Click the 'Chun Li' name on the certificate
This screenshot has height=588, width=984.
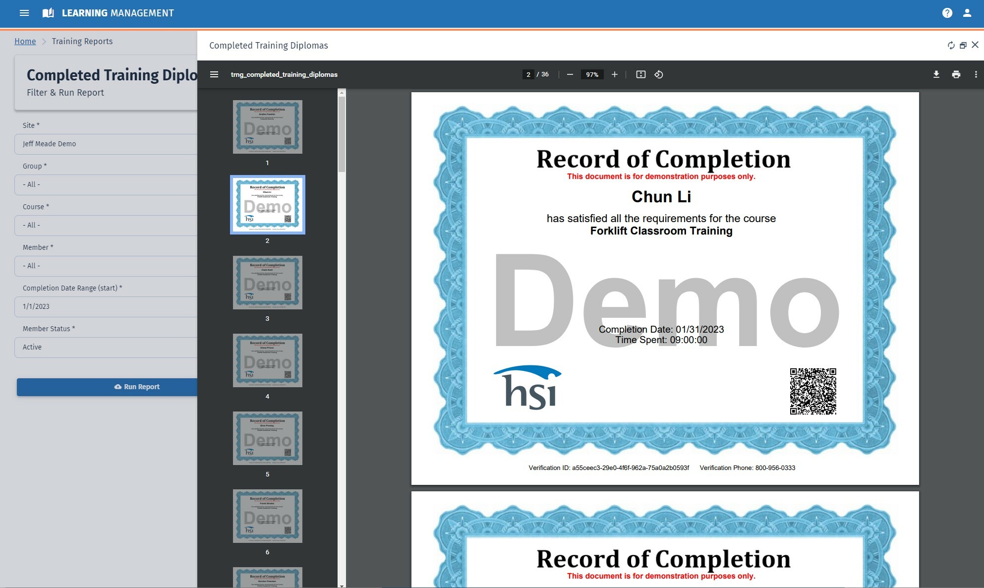tap(661, 197)
